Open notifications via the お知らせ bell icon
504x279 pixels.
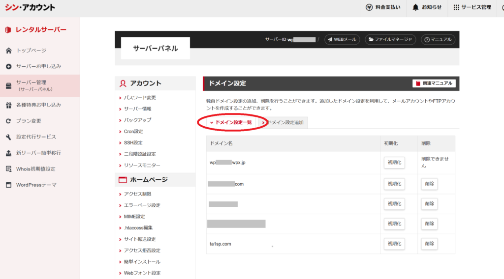coord(416,7)
